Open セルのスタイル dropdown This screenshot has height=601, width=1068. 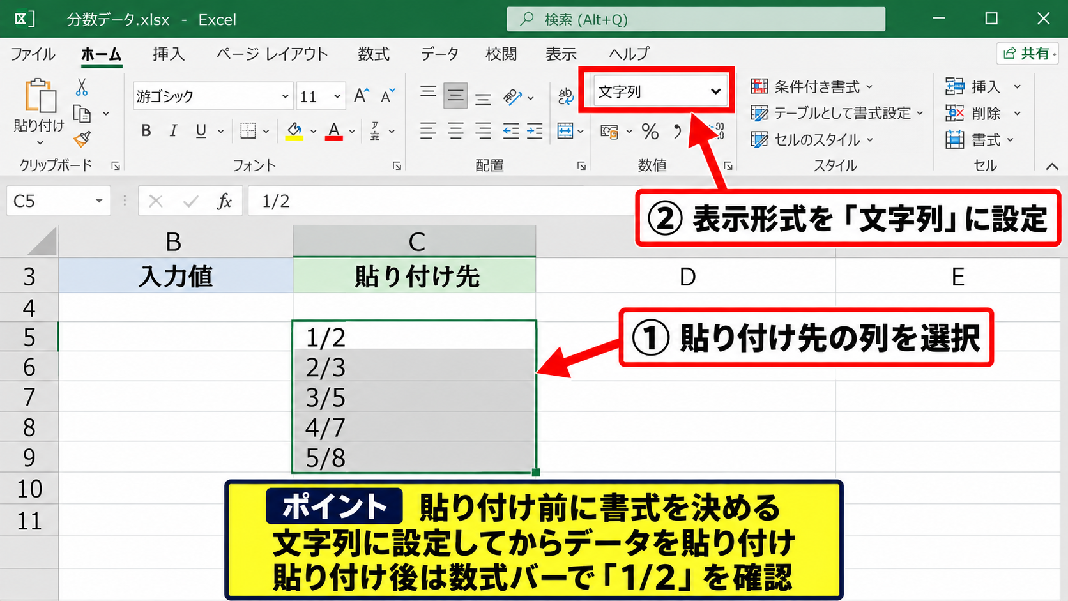[x=812, y=139]
